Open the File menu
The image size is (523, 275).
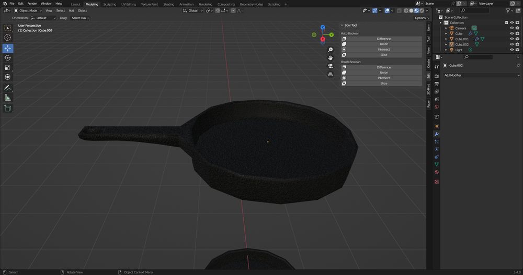click(x=12, y=4)
